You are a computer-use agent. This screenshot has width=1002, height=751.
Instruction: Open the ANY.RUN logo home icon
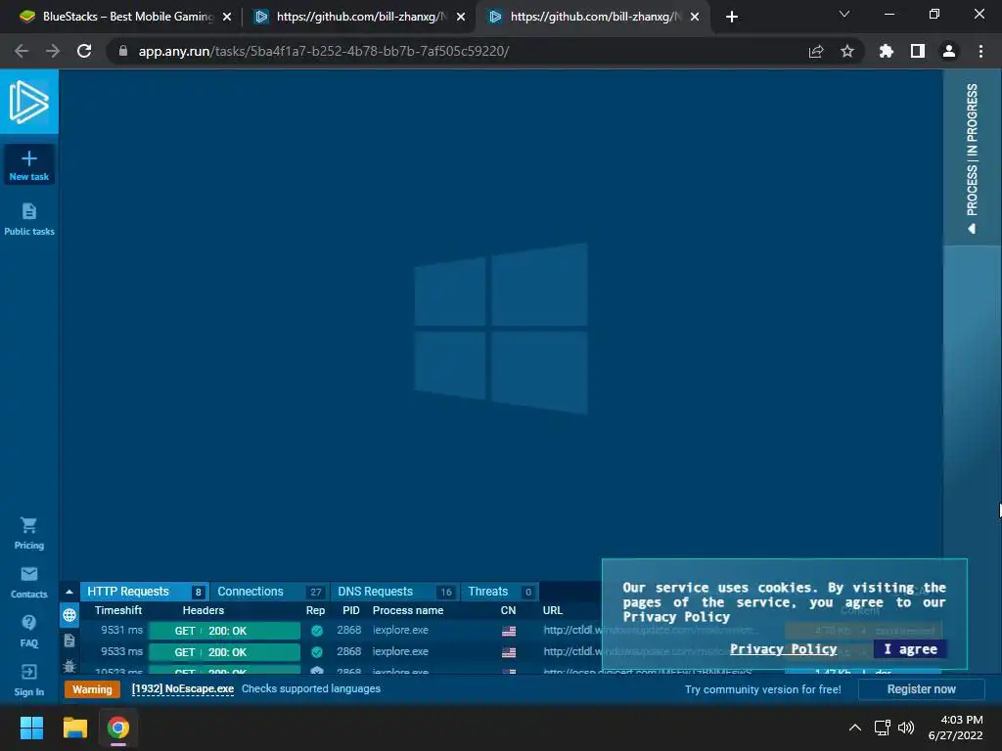click(x=28, y=102)
